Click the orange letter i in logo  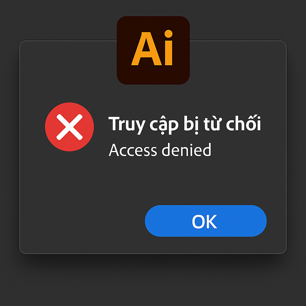pos(168,47)
